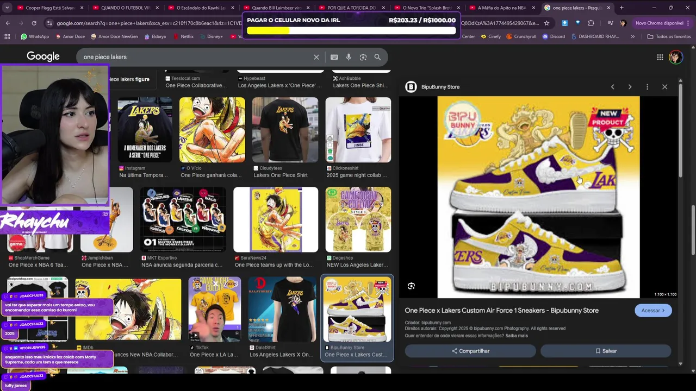Viewport: 696px width, 391px height.
Task: Switch to O Novo Trio Splash tab
Action: click(x=427, y=8)
